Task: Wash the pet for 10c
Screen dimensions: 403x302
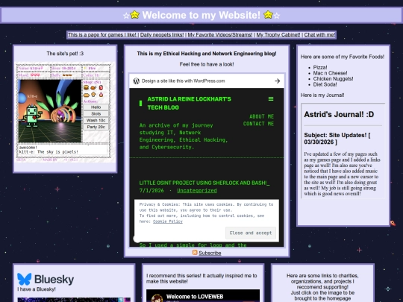Action: 96,120
